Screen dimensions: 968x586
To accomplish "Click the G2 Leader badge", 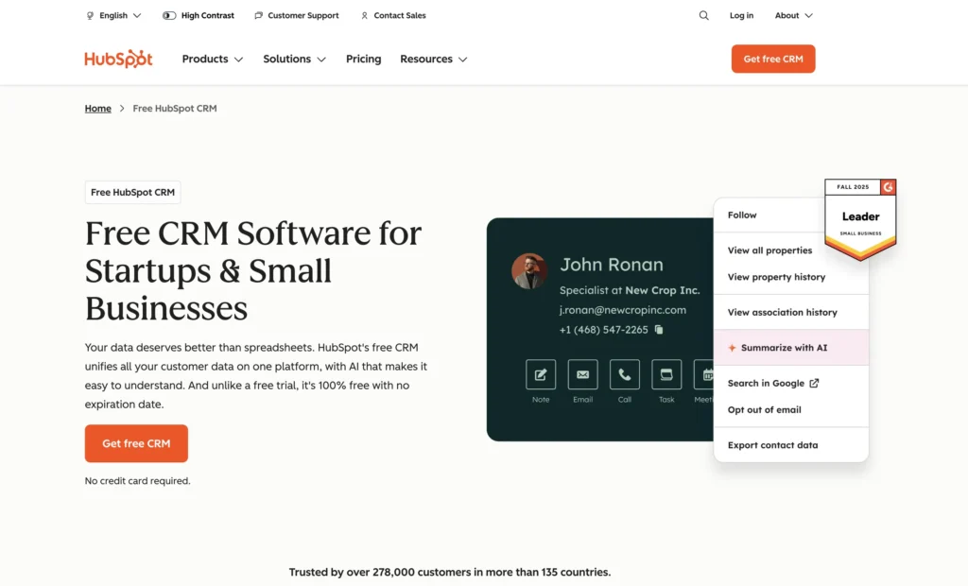I will coord(860,217).
